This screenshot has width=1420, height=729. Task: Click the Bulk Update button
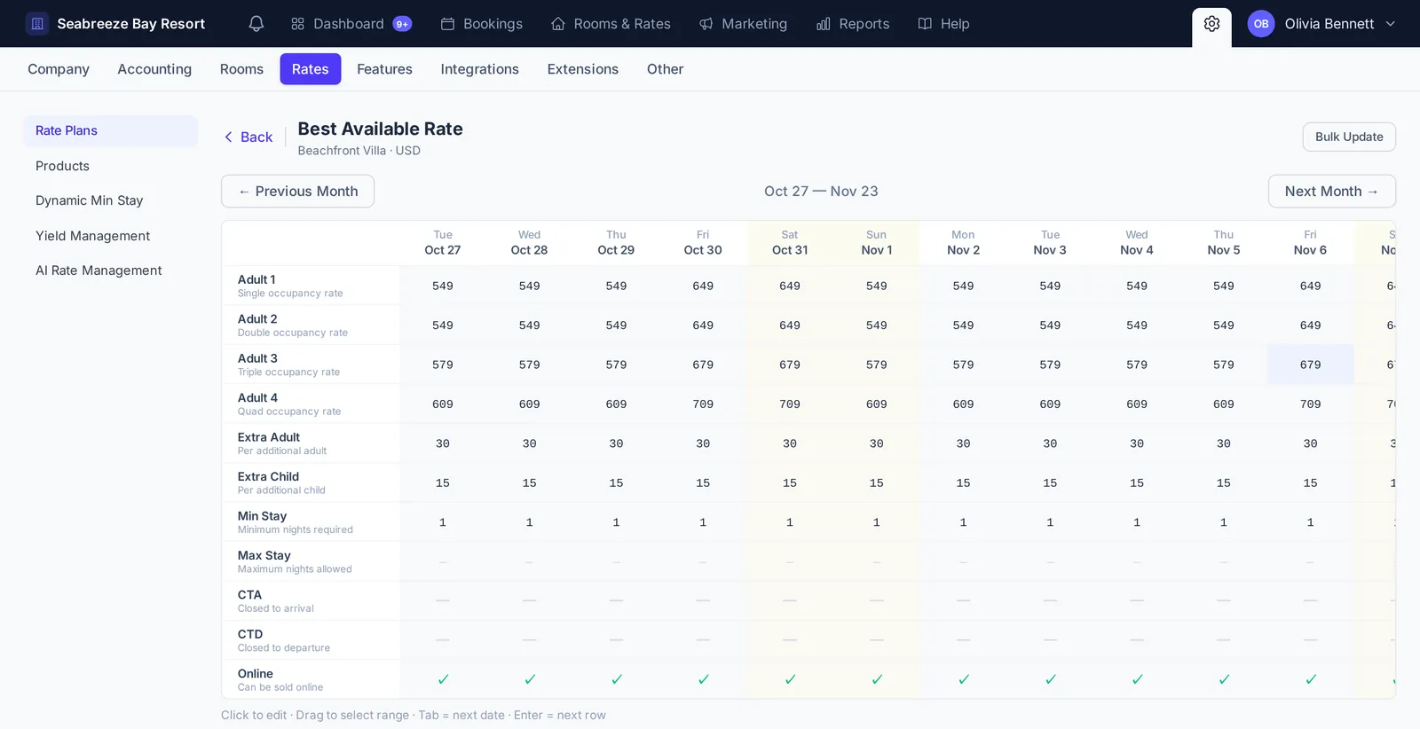[x=1349, y=137]
